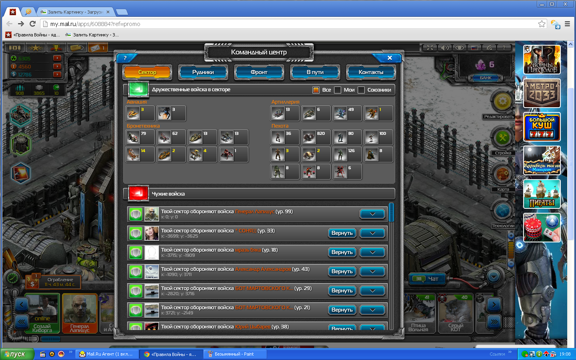Viewport: 576px width, 360px height.
Task: Open the filmstrip video icon in the game toolbar
Action: 15,48
